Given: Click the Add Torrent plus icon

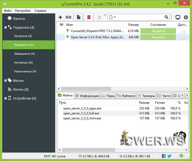Looking at the screenshot, I should 60,17.
